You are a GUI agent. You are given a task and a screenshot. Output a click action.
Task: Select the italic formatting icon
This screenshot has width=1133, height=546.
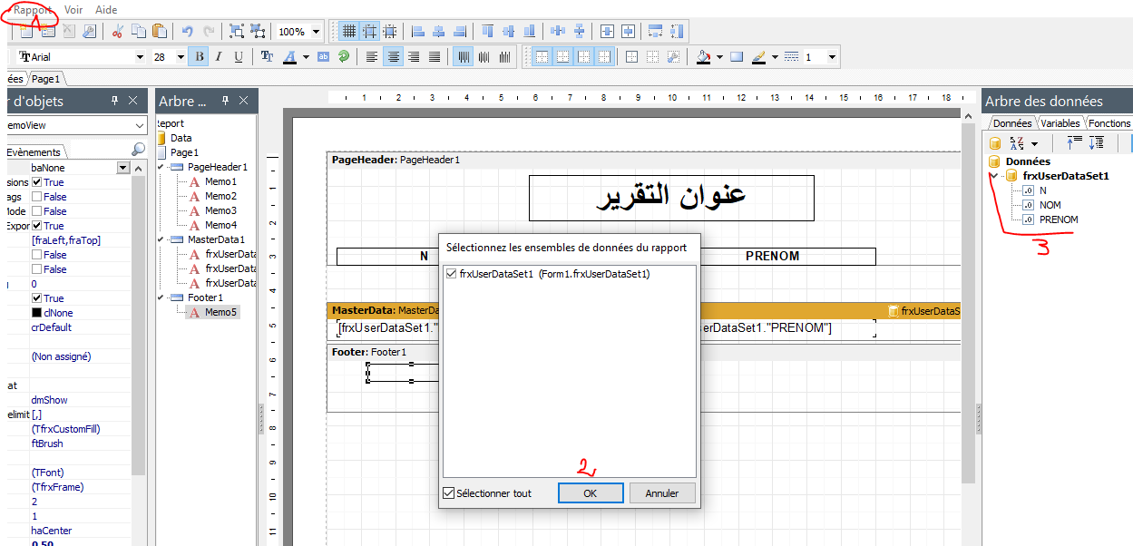click(x=217, y=56)
